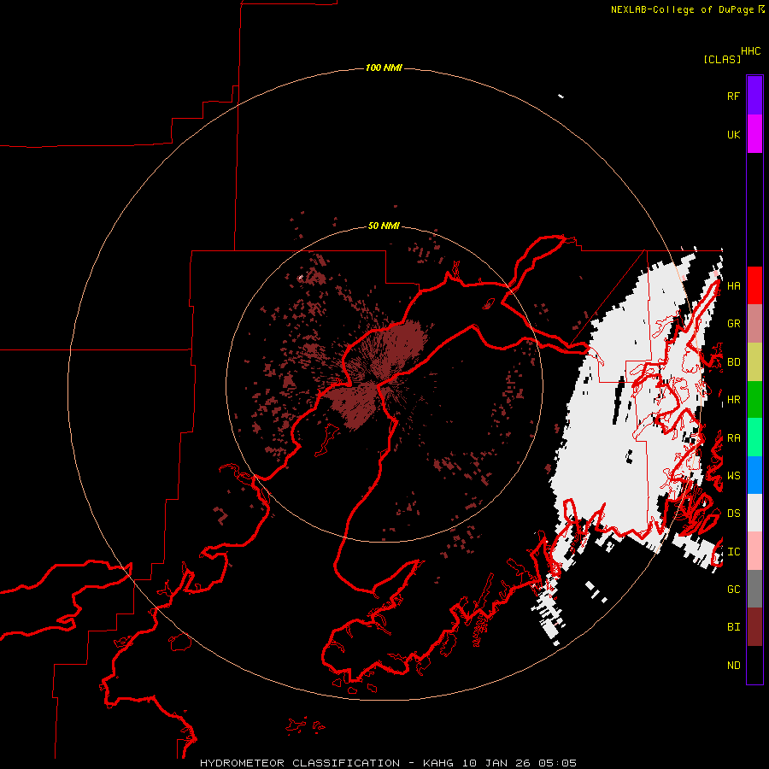The image size is (769, 769).
Task: Click the "RA" legend label
Action: 733,438
